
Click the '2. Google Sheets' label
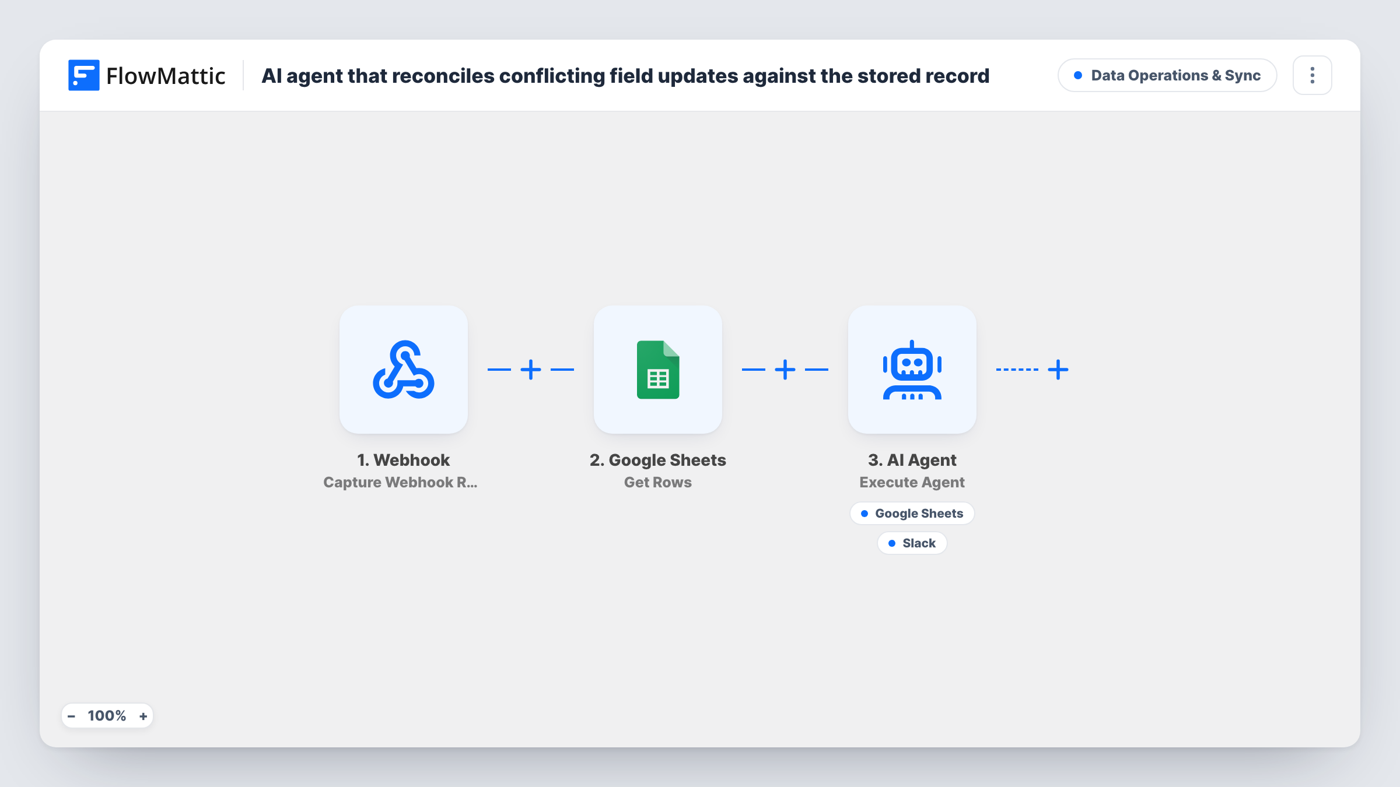pyautogui.click(x=658, y=460)
